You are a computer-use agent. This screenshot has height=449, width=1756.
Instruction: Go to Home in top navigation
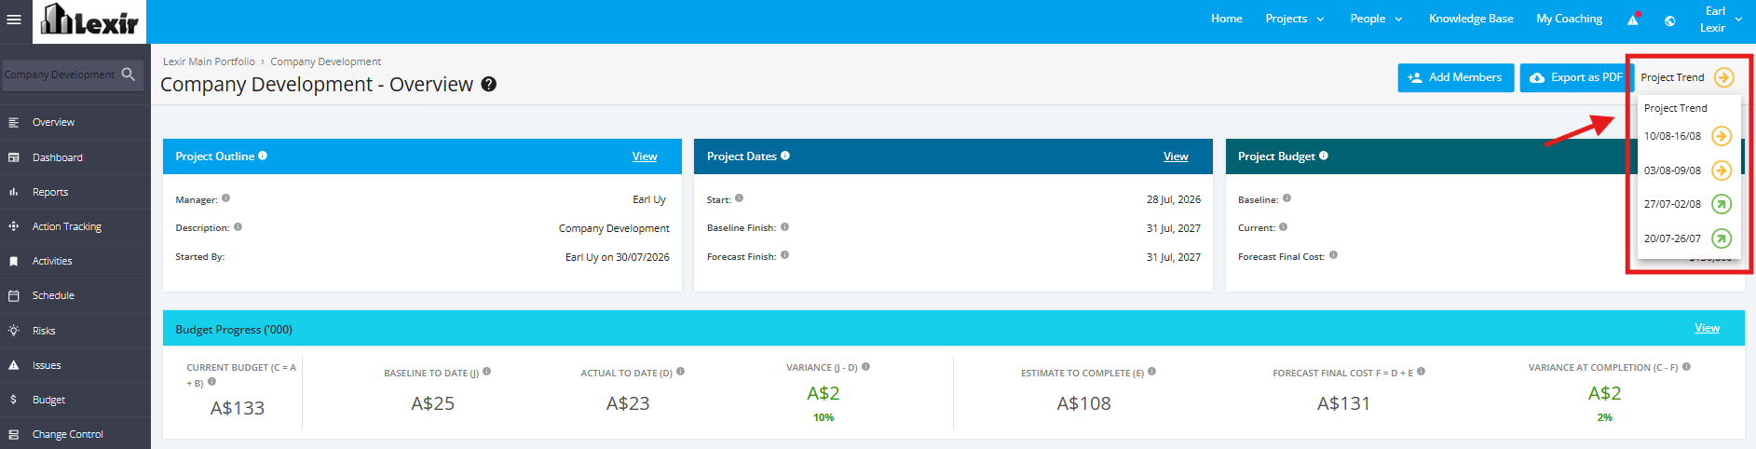(1226, 19)
